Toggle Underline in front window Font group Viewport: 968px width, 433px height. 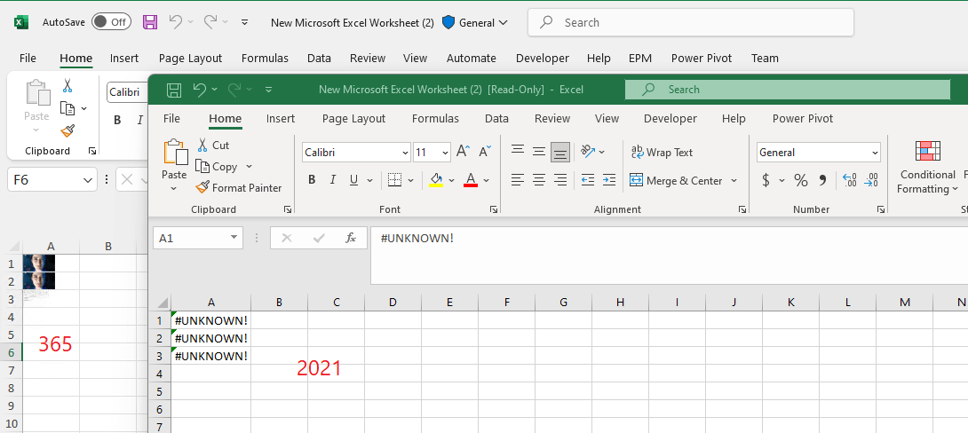(x=353, y=180)
